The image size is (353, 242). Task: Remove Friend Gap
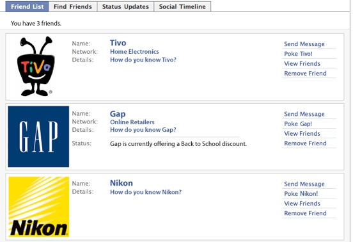coord(305,143)
